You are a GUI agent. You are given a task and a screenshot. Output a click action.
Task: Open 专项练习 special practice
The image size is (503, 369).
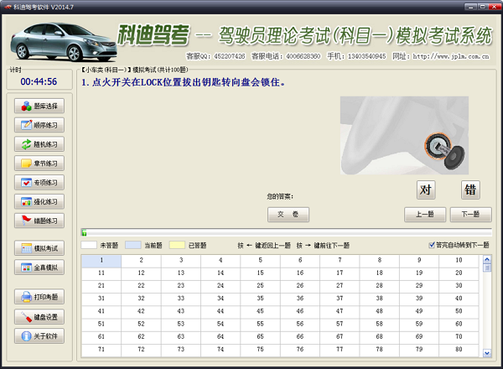coord(39,183)
